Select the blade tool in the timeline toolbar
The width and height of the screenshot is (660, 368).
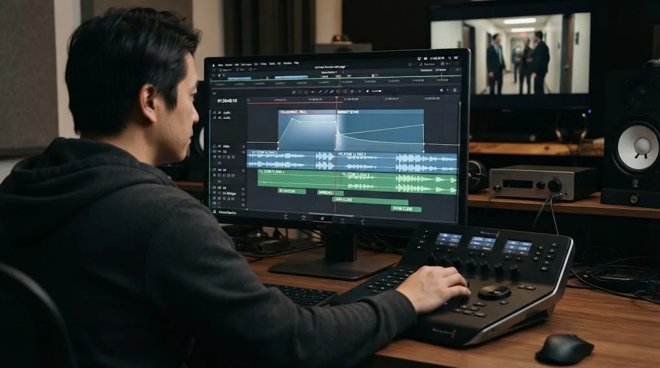click(320, 91)
